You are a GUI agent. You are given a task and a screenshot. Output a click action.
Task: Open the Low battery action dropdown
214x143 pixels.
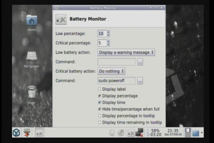(x=126, y=52)
